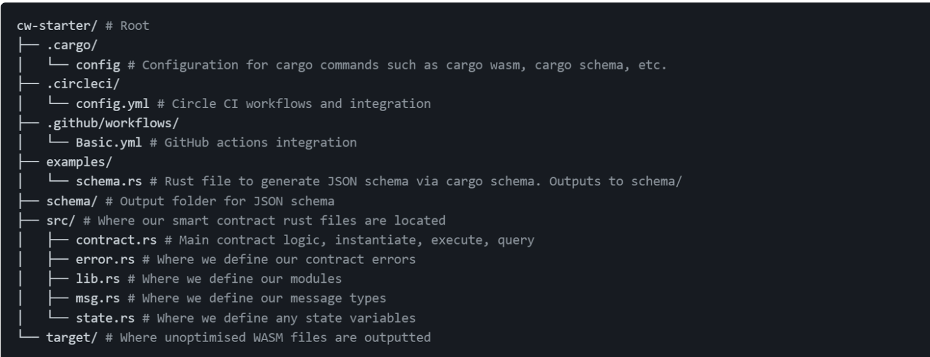The height and width of the screenshot is (357, 930).
Task: Click the config.yml file name
Action: tap(112, 104)
